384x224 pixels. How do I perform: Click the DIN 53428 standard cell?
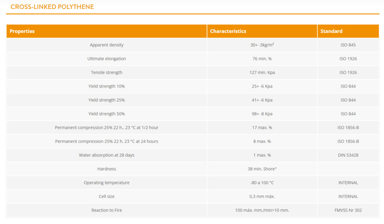click(x=348, y=155)
